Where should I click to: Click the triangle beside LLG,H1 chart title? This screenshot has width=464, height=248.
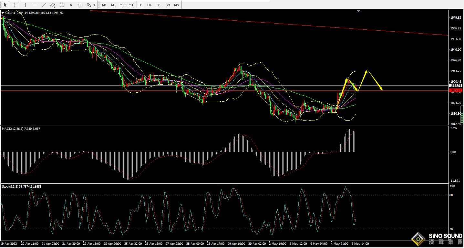3,13
